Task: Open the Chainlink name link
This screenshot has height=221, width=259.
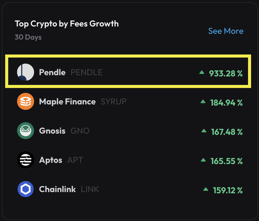Action: click(x=57, y=189)
